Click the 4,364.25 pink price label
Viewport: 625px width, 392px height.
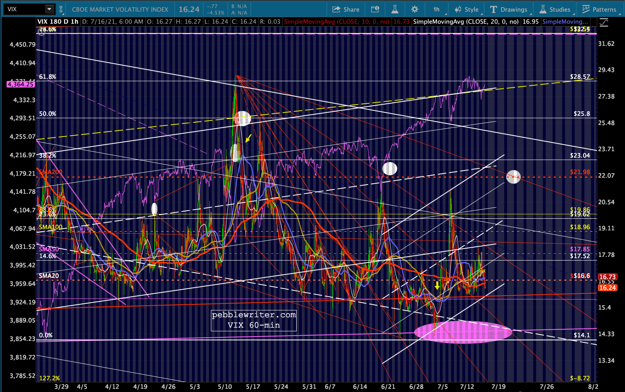tap(21, 84)
